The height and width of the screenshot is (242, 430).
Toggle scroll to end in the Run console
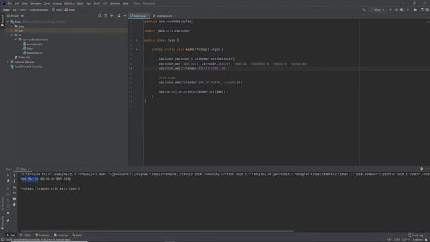pos(15,193)
